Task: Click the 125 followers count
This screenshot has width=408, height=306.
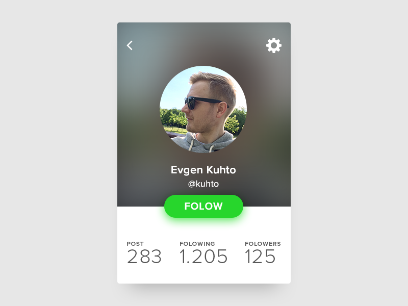Action: pos(260,257)
